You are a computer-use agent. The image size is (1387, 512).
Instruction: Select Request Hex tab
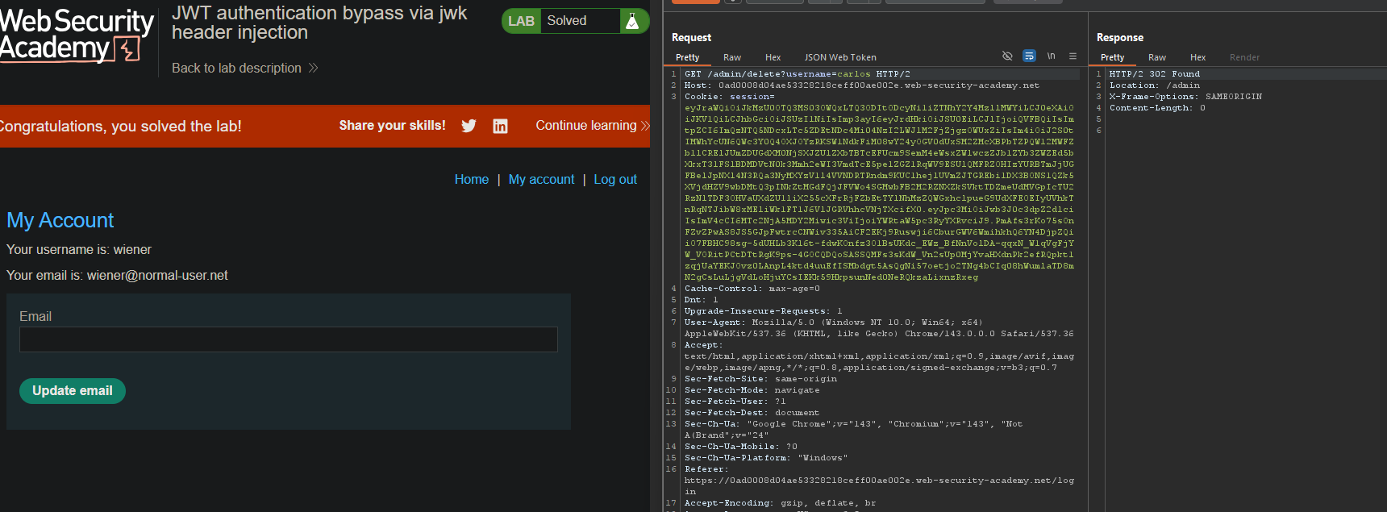[773, 57]
